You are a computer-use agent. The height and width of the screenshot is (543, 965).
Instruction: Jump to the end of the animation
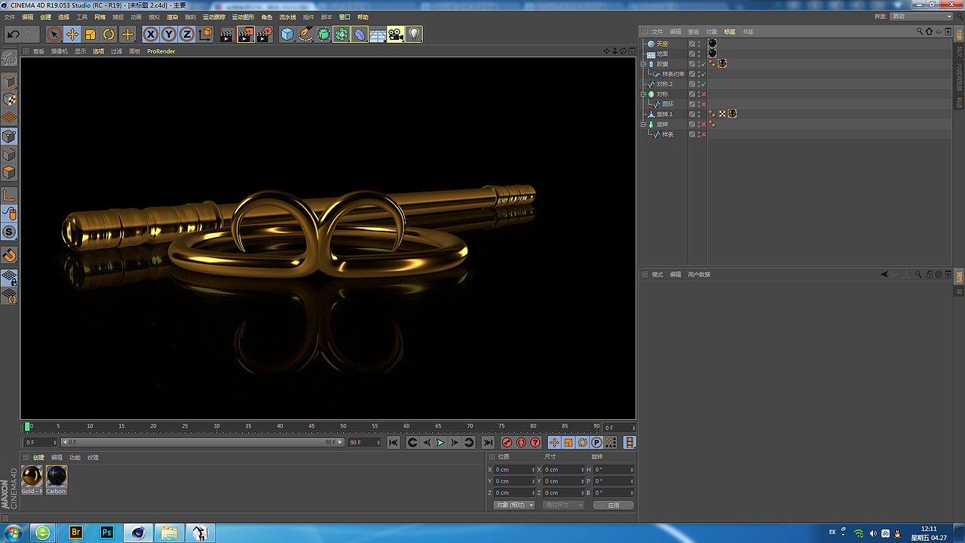488,443
